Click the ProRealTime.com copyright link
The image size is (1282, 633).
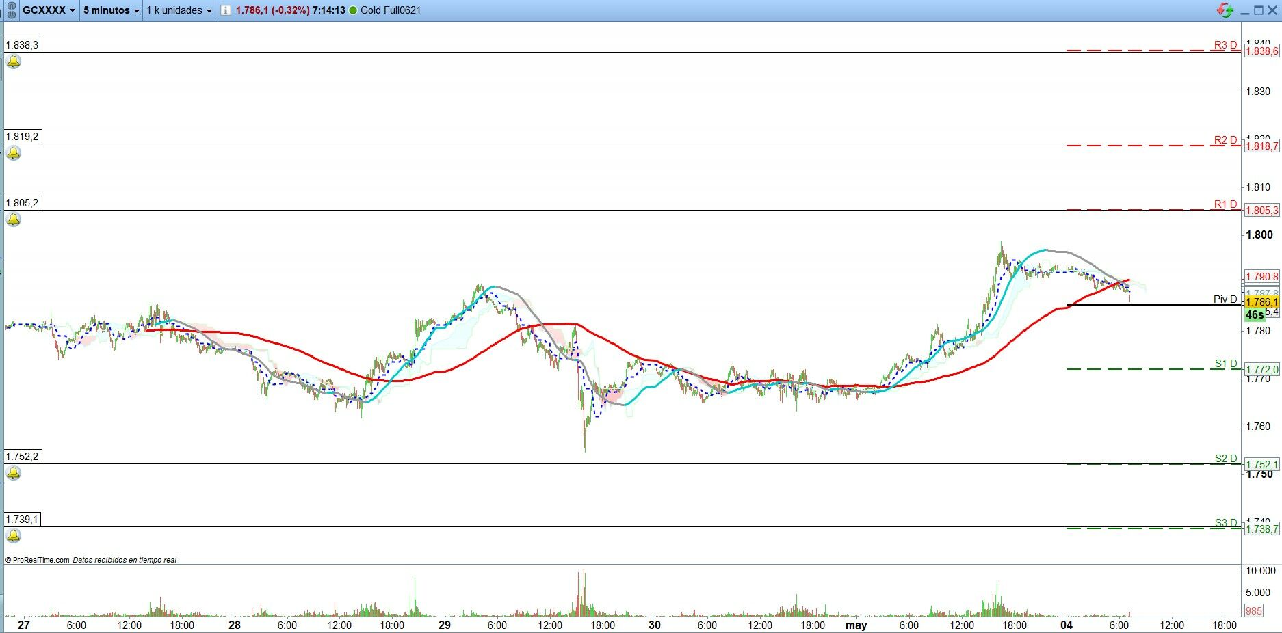click(x=37, y=560)
